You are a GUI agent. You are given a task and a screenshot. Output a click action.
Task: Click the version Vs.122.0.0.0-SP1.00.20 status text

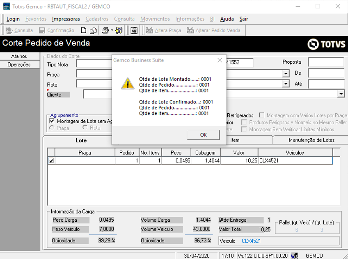click(x=263, y=256)
